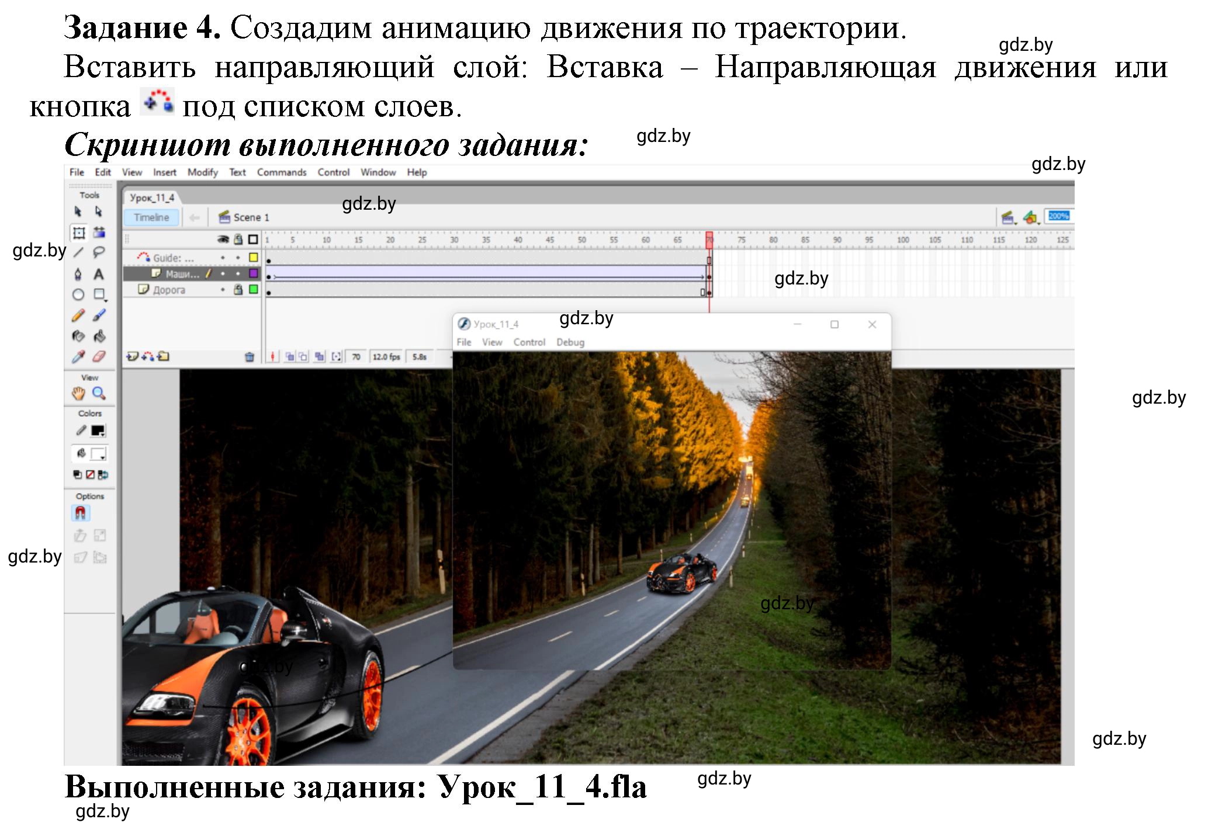Select the Free Transform tool
Screen dimensions: 1205x833
point(78,232)
